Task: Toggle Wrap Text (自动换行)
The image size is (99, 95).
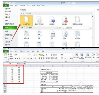Action: [x=54, y=55]
